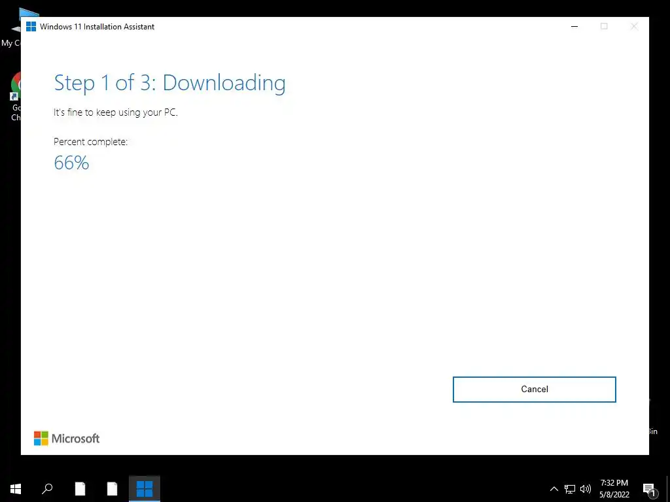Click the 66% percent complete value
The image size is (670, 502).
(71, 163)
